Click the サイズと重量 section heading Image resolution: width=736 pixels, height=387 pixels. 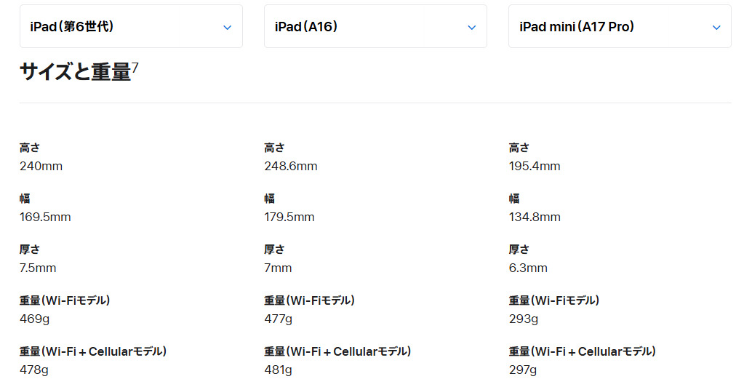pos(75,71)
